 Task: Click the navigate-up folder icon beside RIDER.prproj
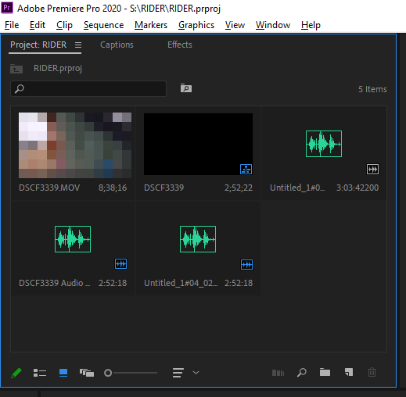point(16,69)
